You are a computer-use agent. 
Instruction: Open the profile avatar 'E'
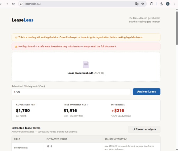168,4
